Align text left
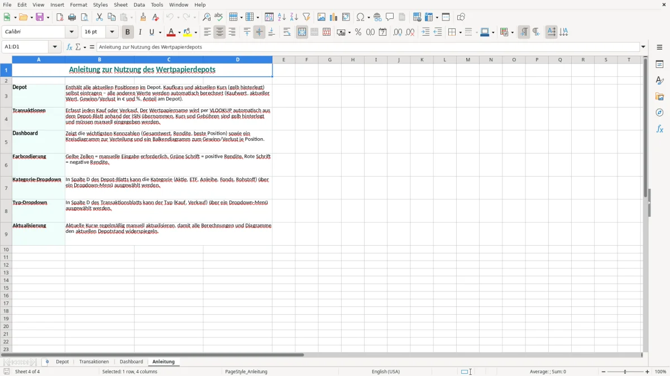 click(207, 32)
